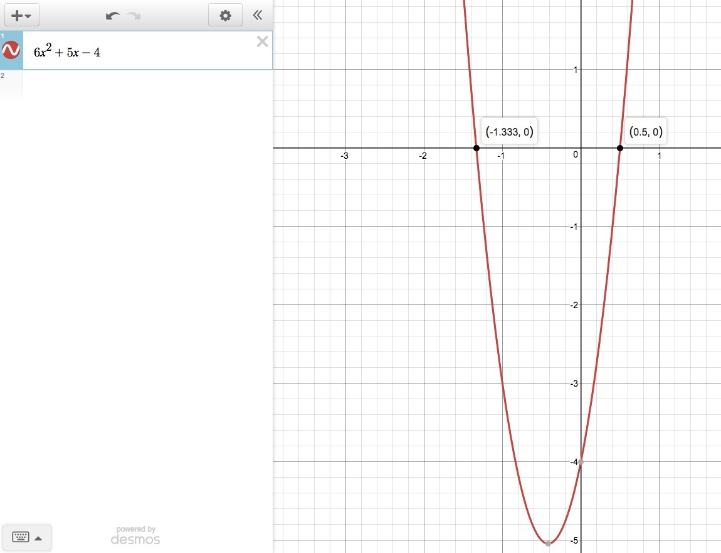Select the root point at (-1.333, 0)
This screenshot has width=721, height=553.
[x=476, y=148]
